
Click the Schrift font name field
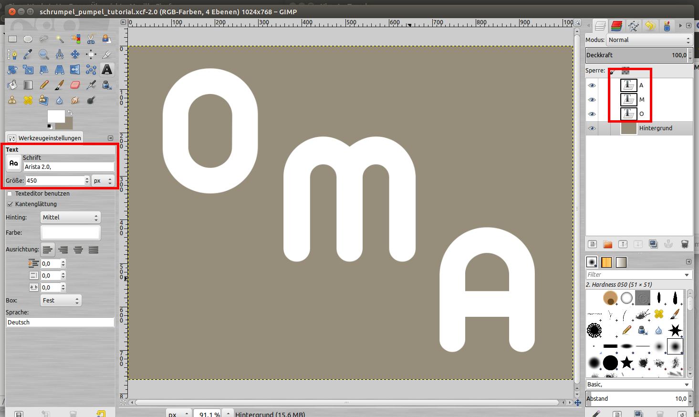coord(69,167)
